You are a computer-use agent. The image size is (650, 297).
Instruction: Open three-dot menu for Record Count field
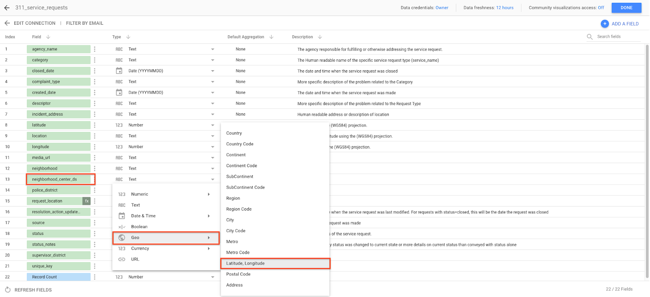coord(95,277)
